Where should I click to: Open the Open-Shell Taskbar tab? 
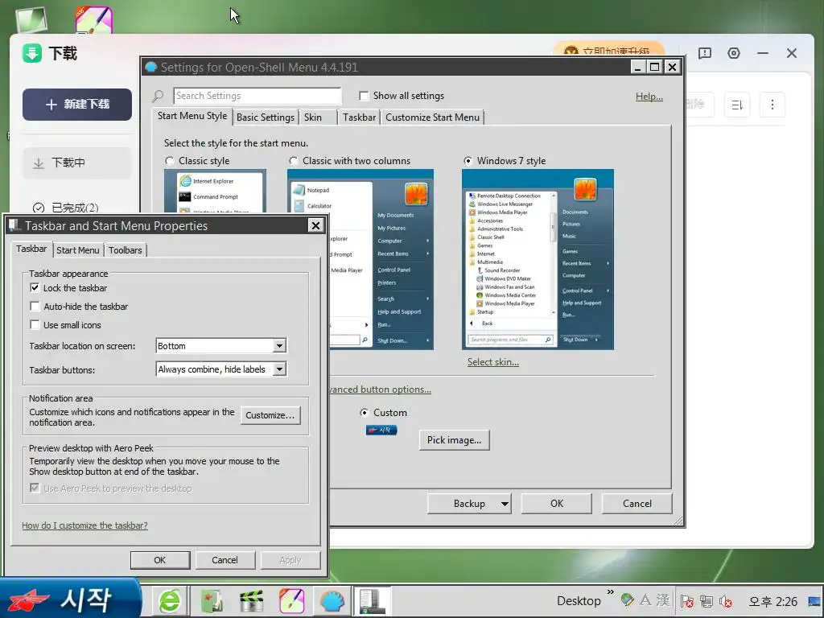point(360,117)
